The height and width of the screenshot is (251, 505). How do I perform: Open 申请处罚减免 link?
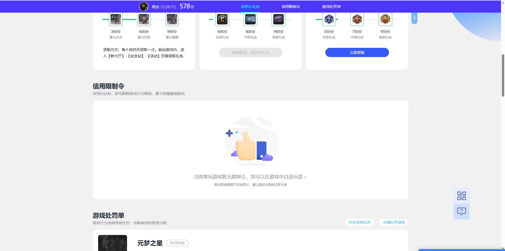pos(394,222)
